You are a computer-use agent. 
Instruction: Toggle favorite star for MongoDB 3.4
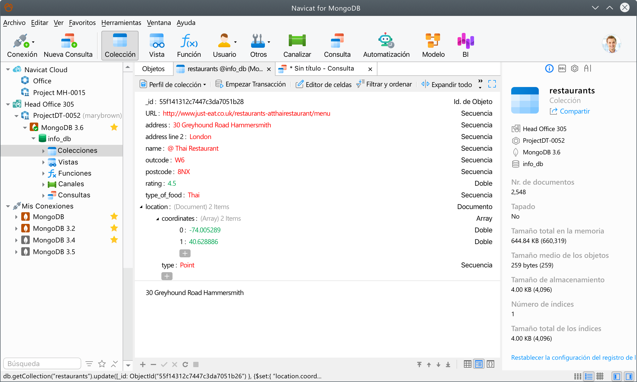(114, 240)
